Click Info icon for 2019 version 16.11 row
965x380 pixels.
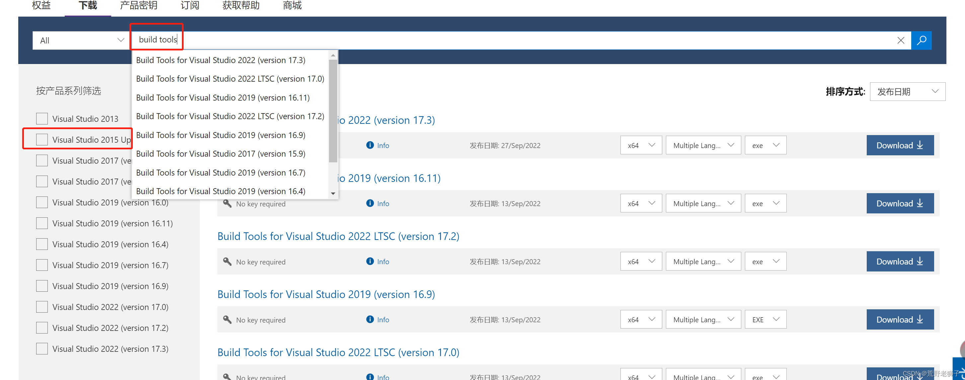[x=370, y=203]
